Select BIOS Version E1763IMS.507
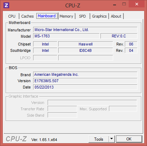The width and height of the screenshot is (147, 146). point(85,81)
